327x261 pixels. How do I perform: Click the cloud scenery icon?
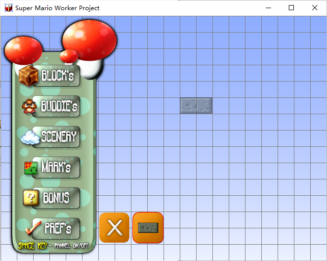[x=30, y=138]
